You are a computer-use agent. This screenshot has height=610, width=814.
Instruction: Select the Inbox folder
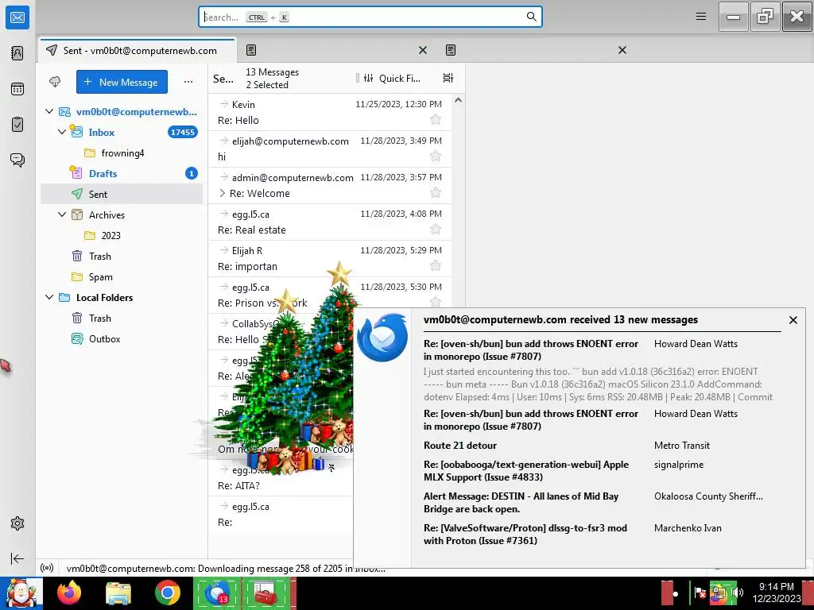(122, 132)
